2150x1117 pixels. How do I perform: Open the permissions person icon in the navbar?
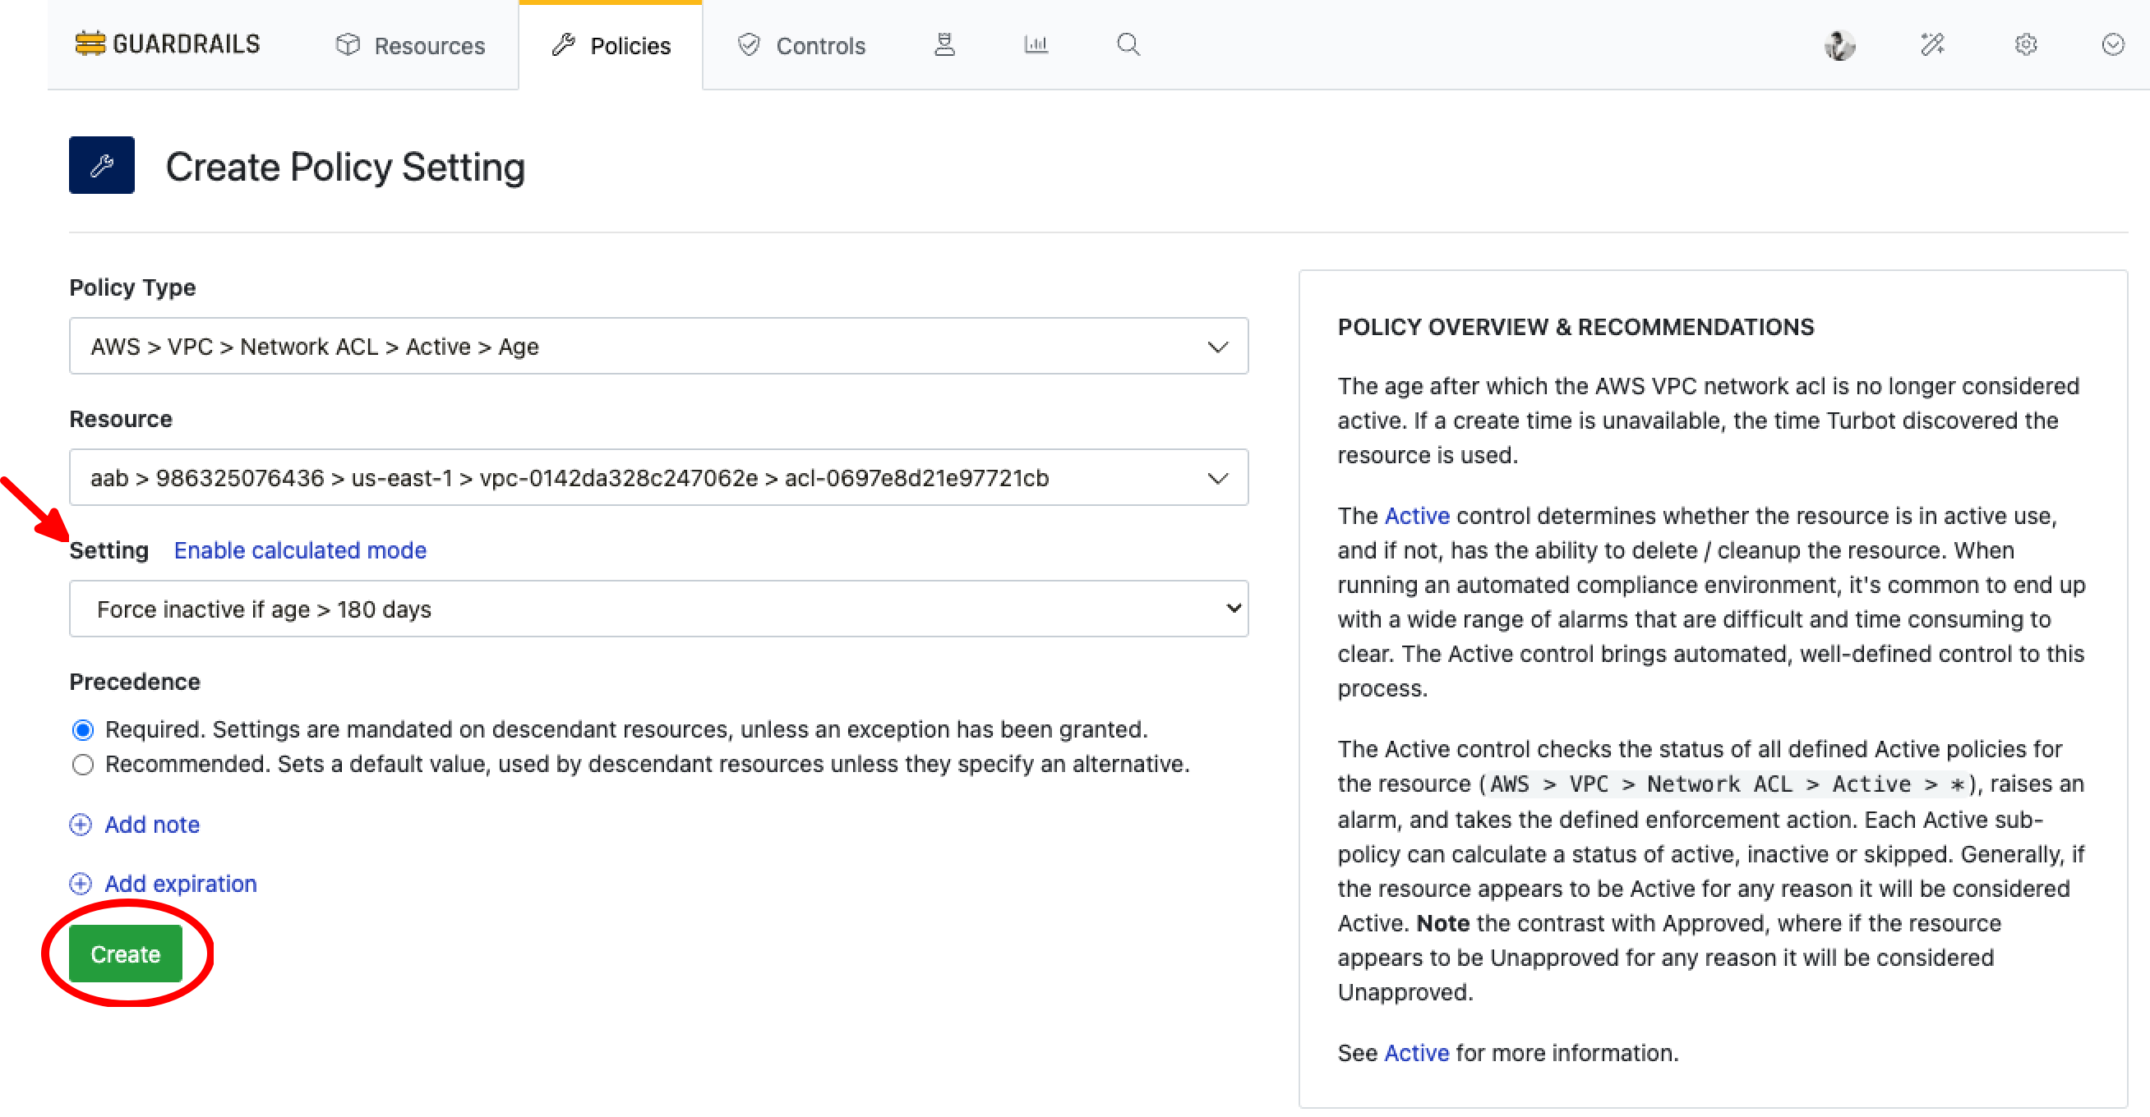click(944, 44)
